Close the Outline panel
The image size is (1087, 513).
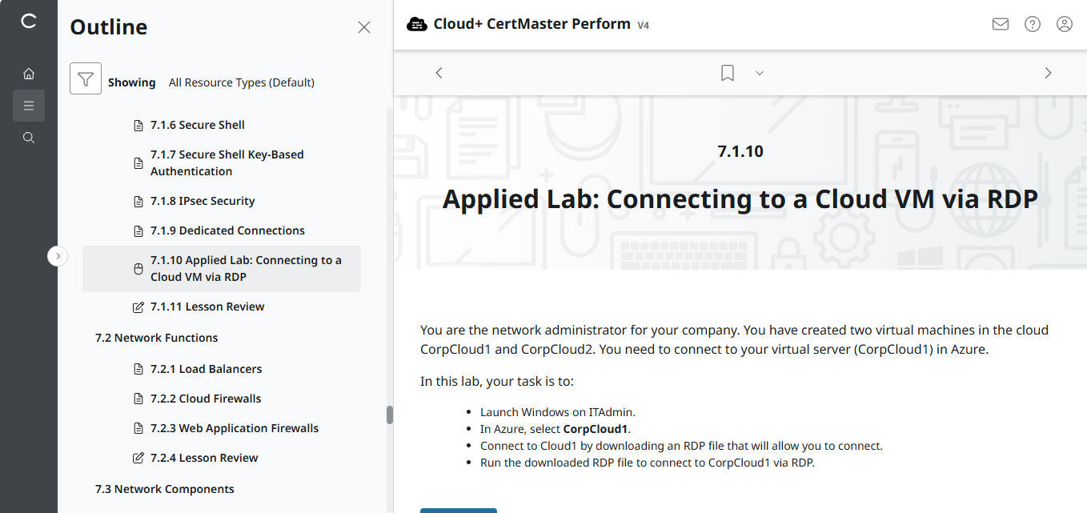coord(364,27)
